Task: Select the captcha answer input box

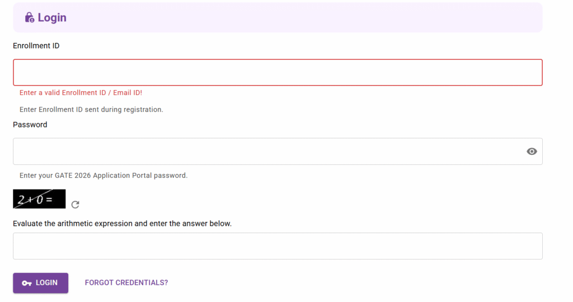Action: point(278,246)
